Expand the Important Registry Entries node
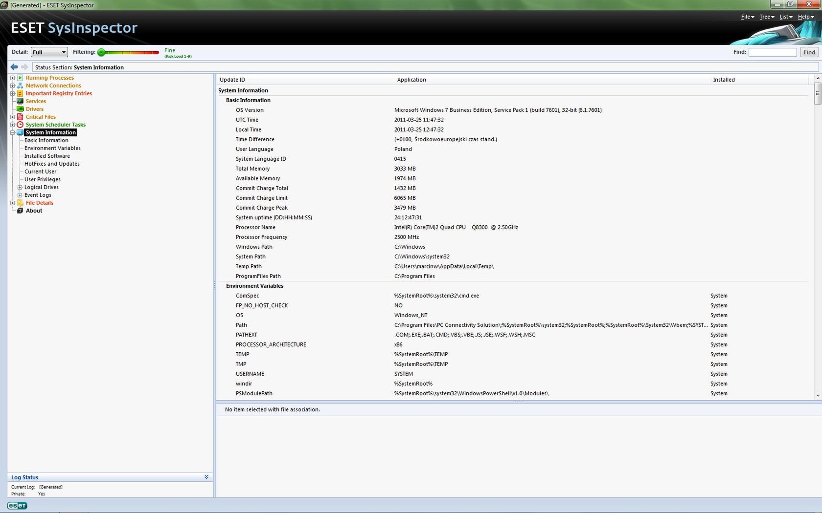822x513 pixels. pos(12,93)
